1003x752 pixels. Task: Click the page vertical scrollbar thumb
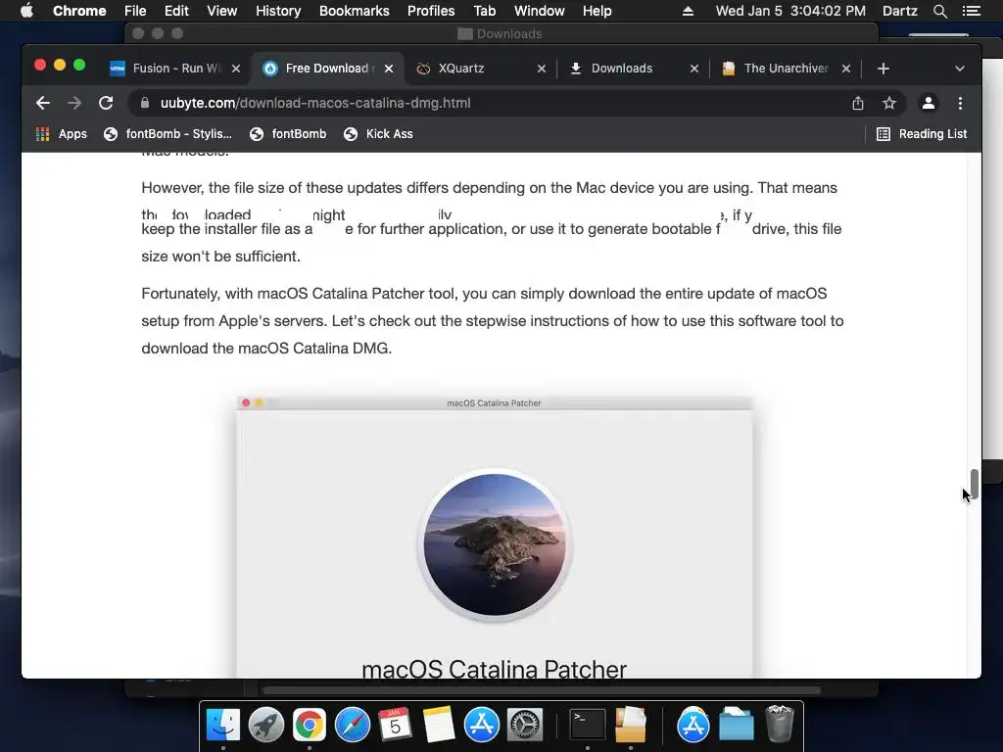(x=975, y=484)
